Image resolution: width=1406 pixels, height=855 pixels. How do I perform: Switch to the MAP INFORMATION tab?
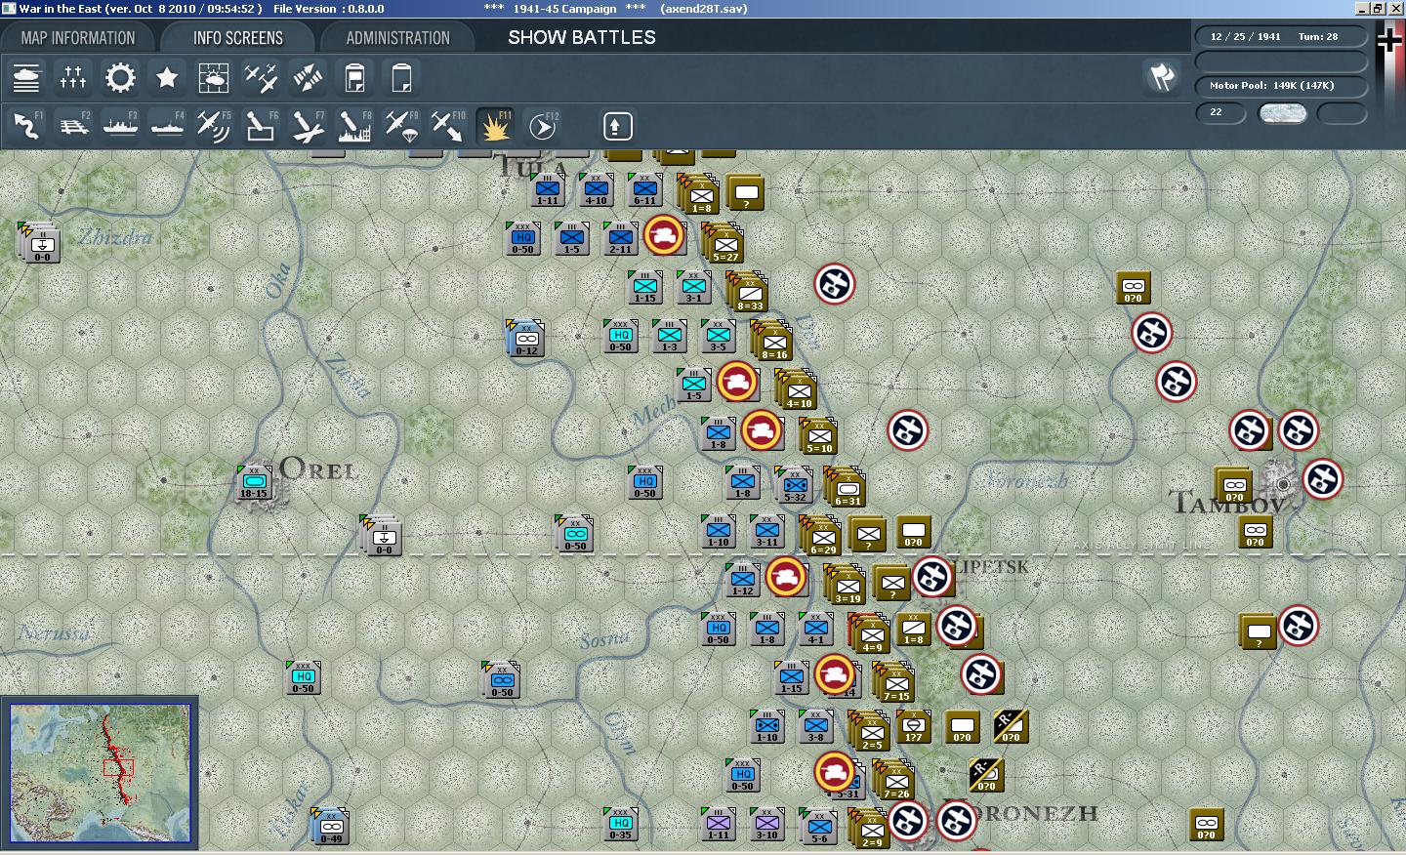[x=78, y=38]
